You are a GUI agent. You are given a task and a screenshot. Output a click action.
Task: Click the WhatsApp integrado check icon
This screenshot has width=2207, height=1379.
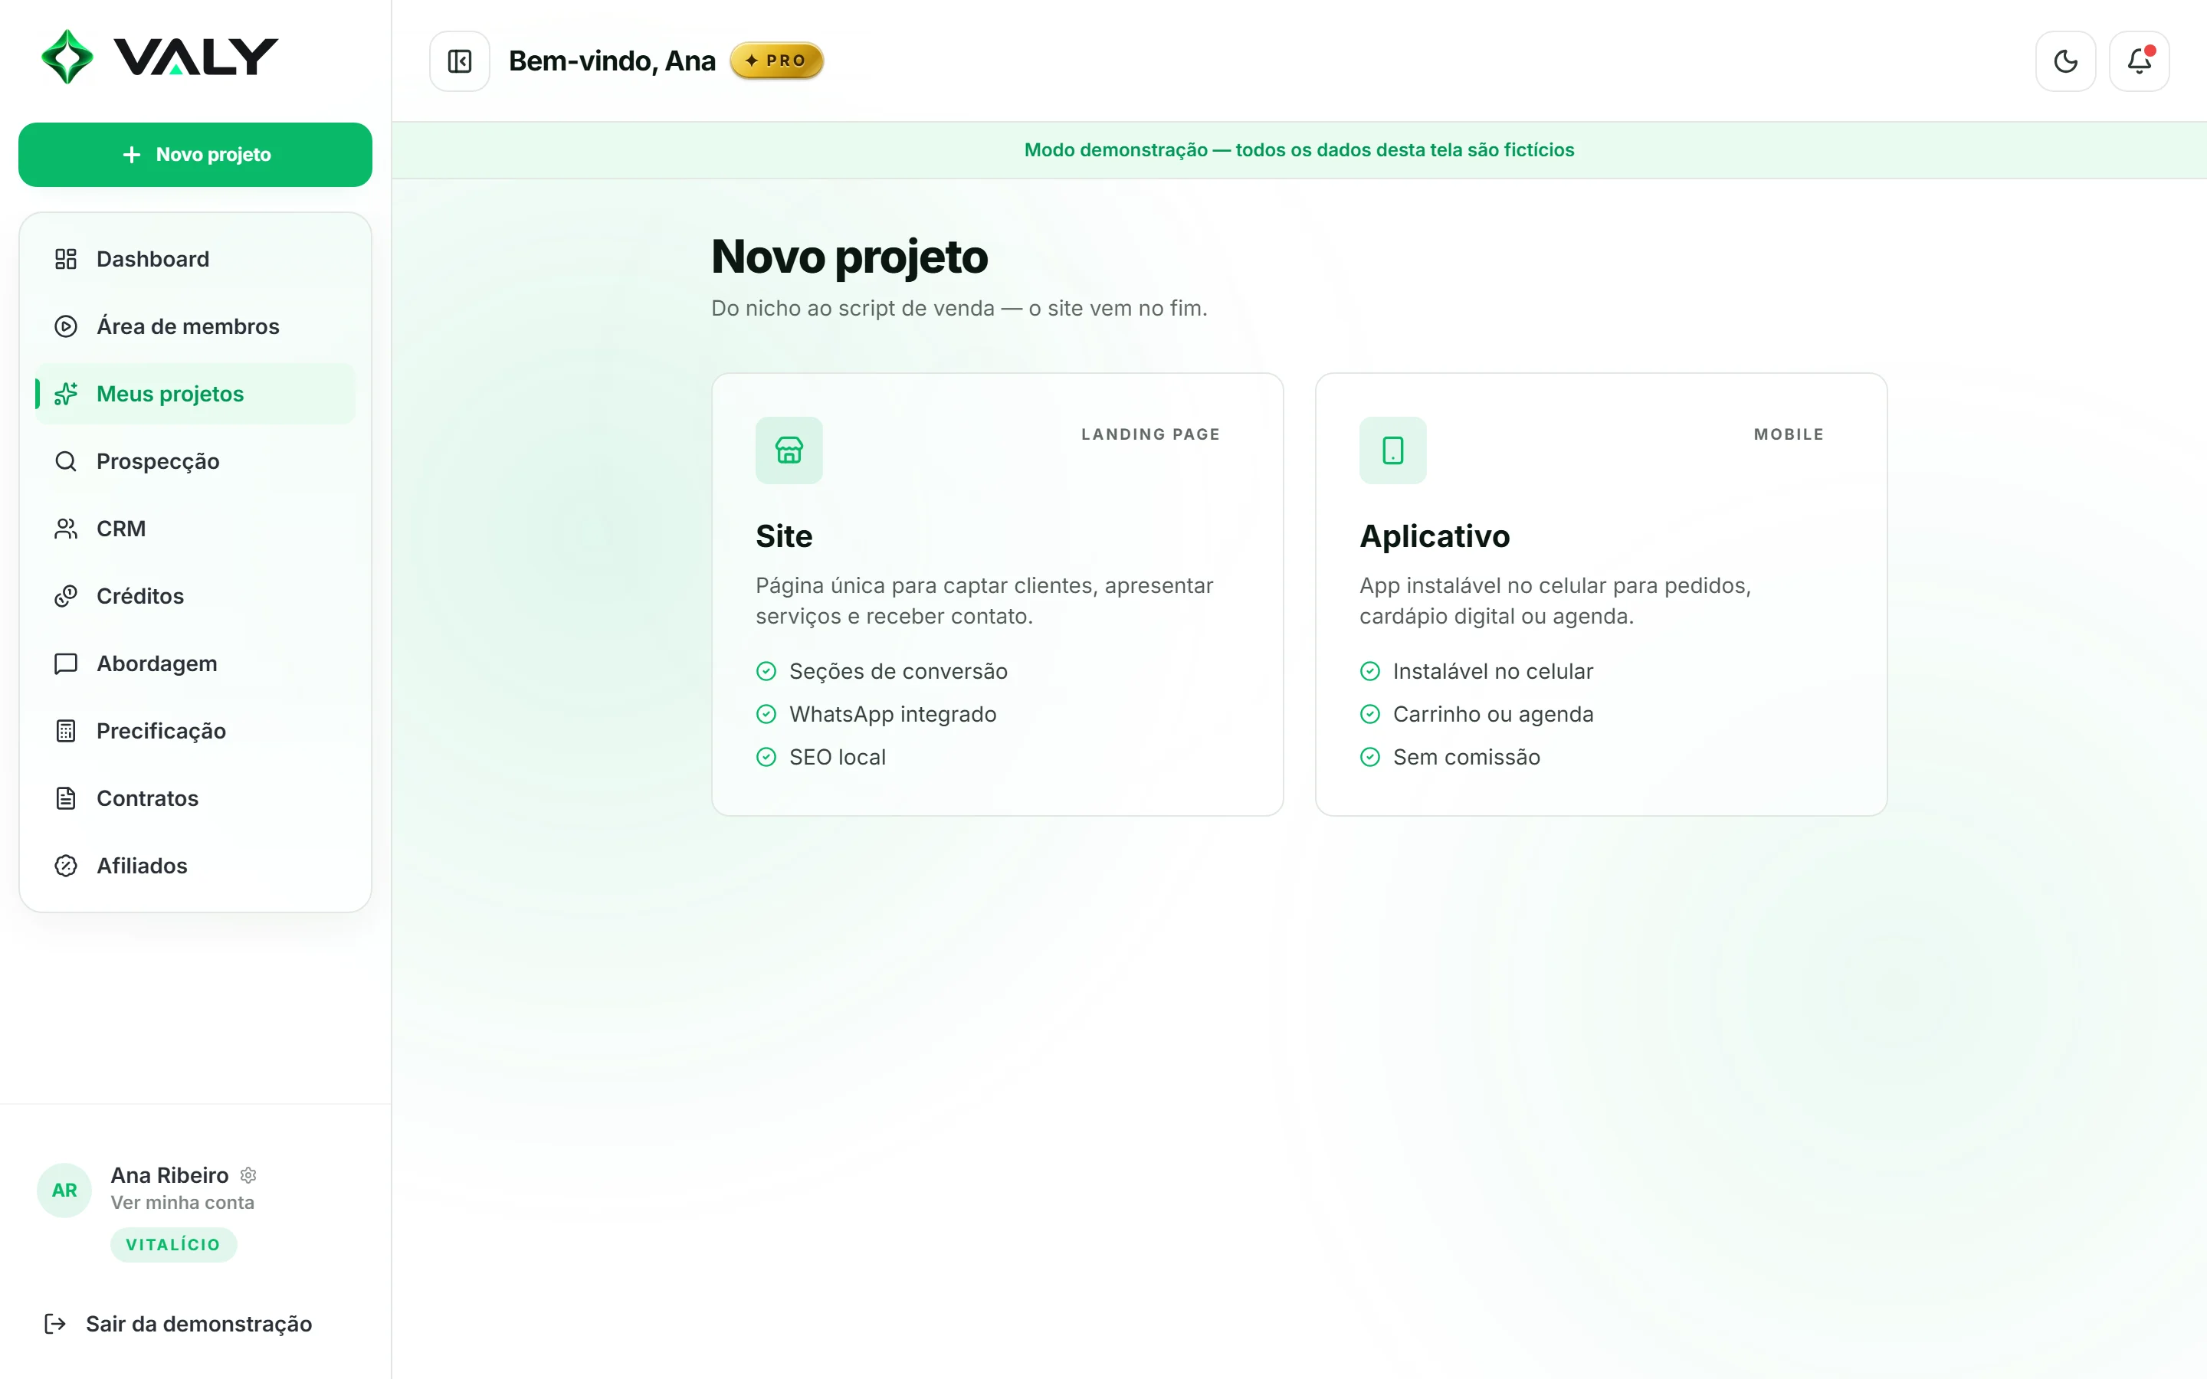point(766,714)
